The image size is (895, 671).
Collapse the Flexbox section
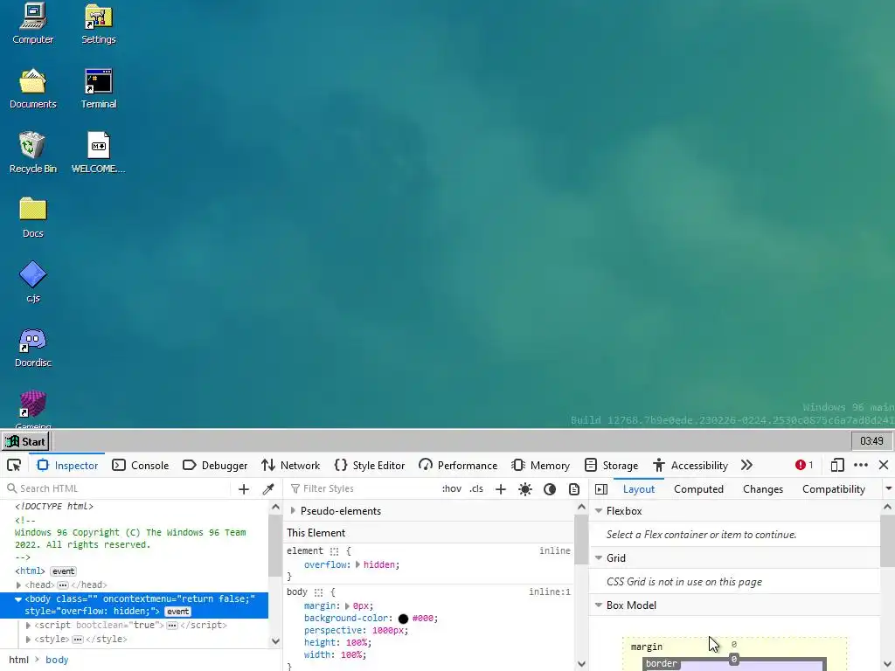pos(599,510)
